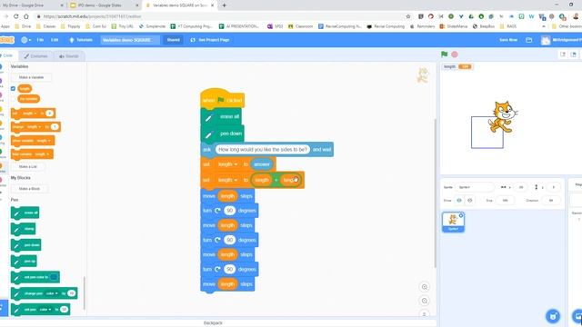Open variable dropdown on palette change block
This screenshot has width=582, height=327.
point(34,127)
